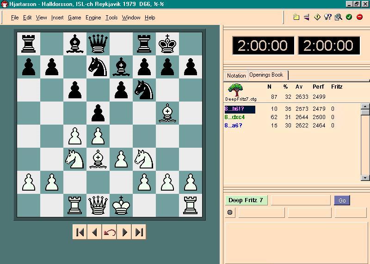Click the new game icon in toolbar
370x264 pixels.
pos(296,17)
